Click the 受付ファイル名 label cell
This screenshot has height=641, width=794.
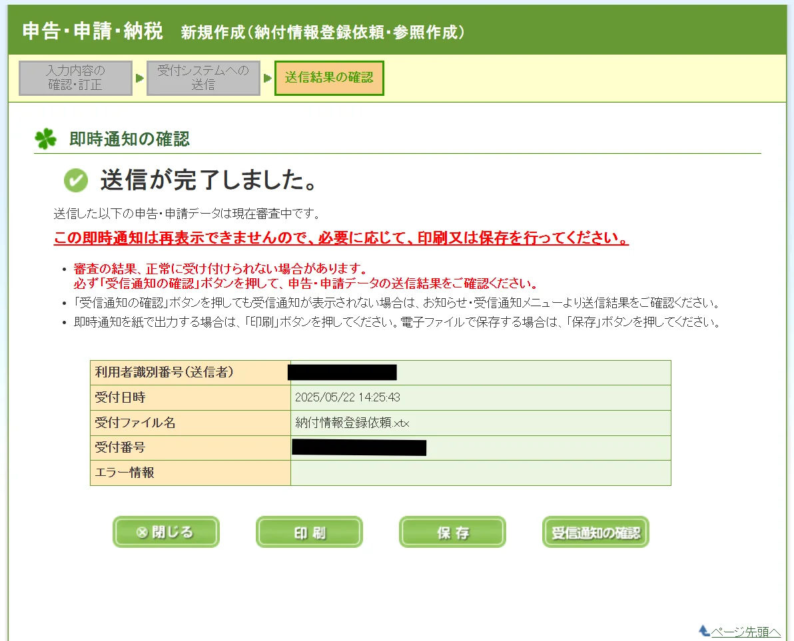[x=191, y=423]
